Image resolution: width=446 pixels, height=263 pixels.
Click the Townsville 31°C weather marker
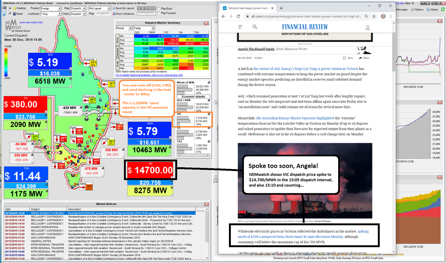[x=91, y=62]
